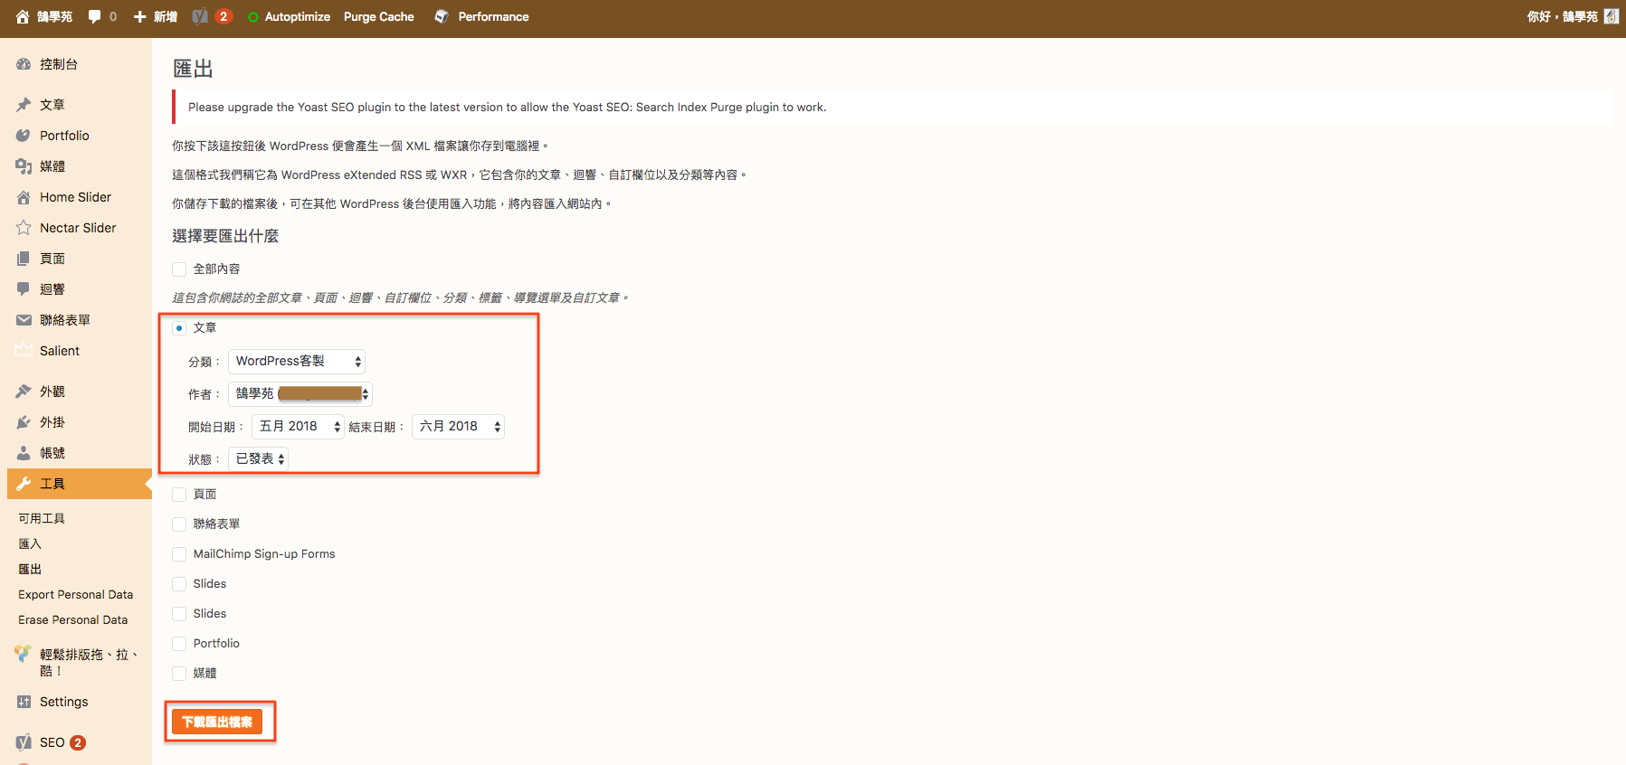Click Performance link in admin bar

[493, 16]
